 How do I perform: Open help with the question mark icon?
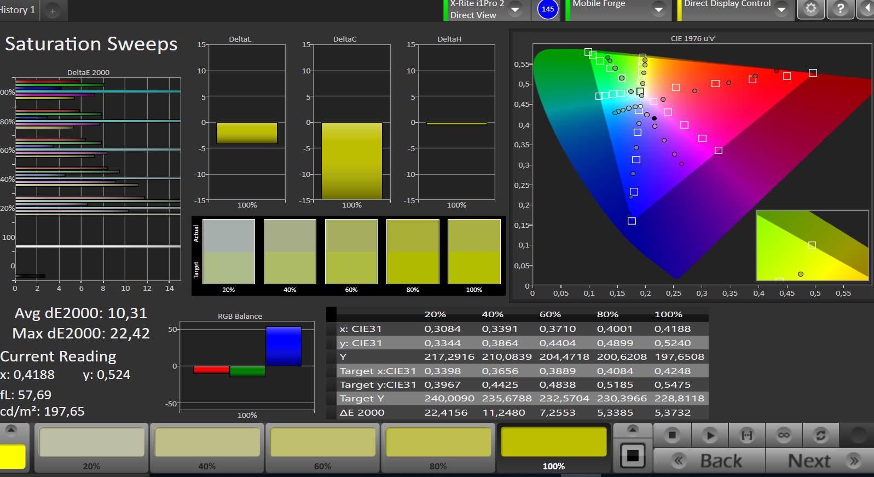(x=840, y=9)
